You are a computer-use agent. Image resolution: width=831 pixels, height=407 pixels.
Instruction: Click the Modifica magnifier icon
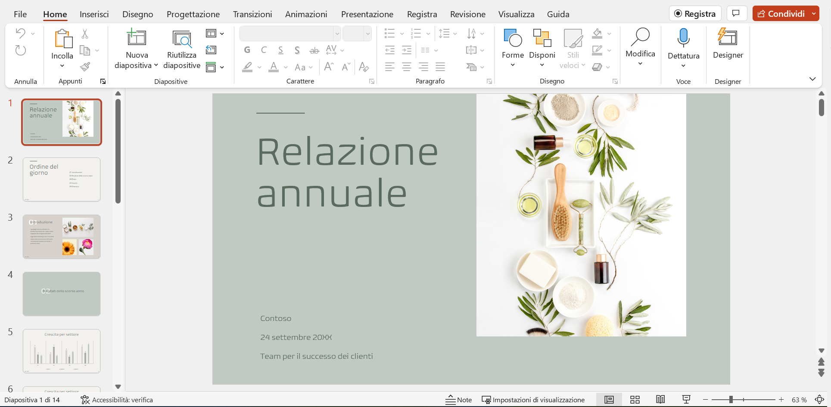[x=640, y=37]
